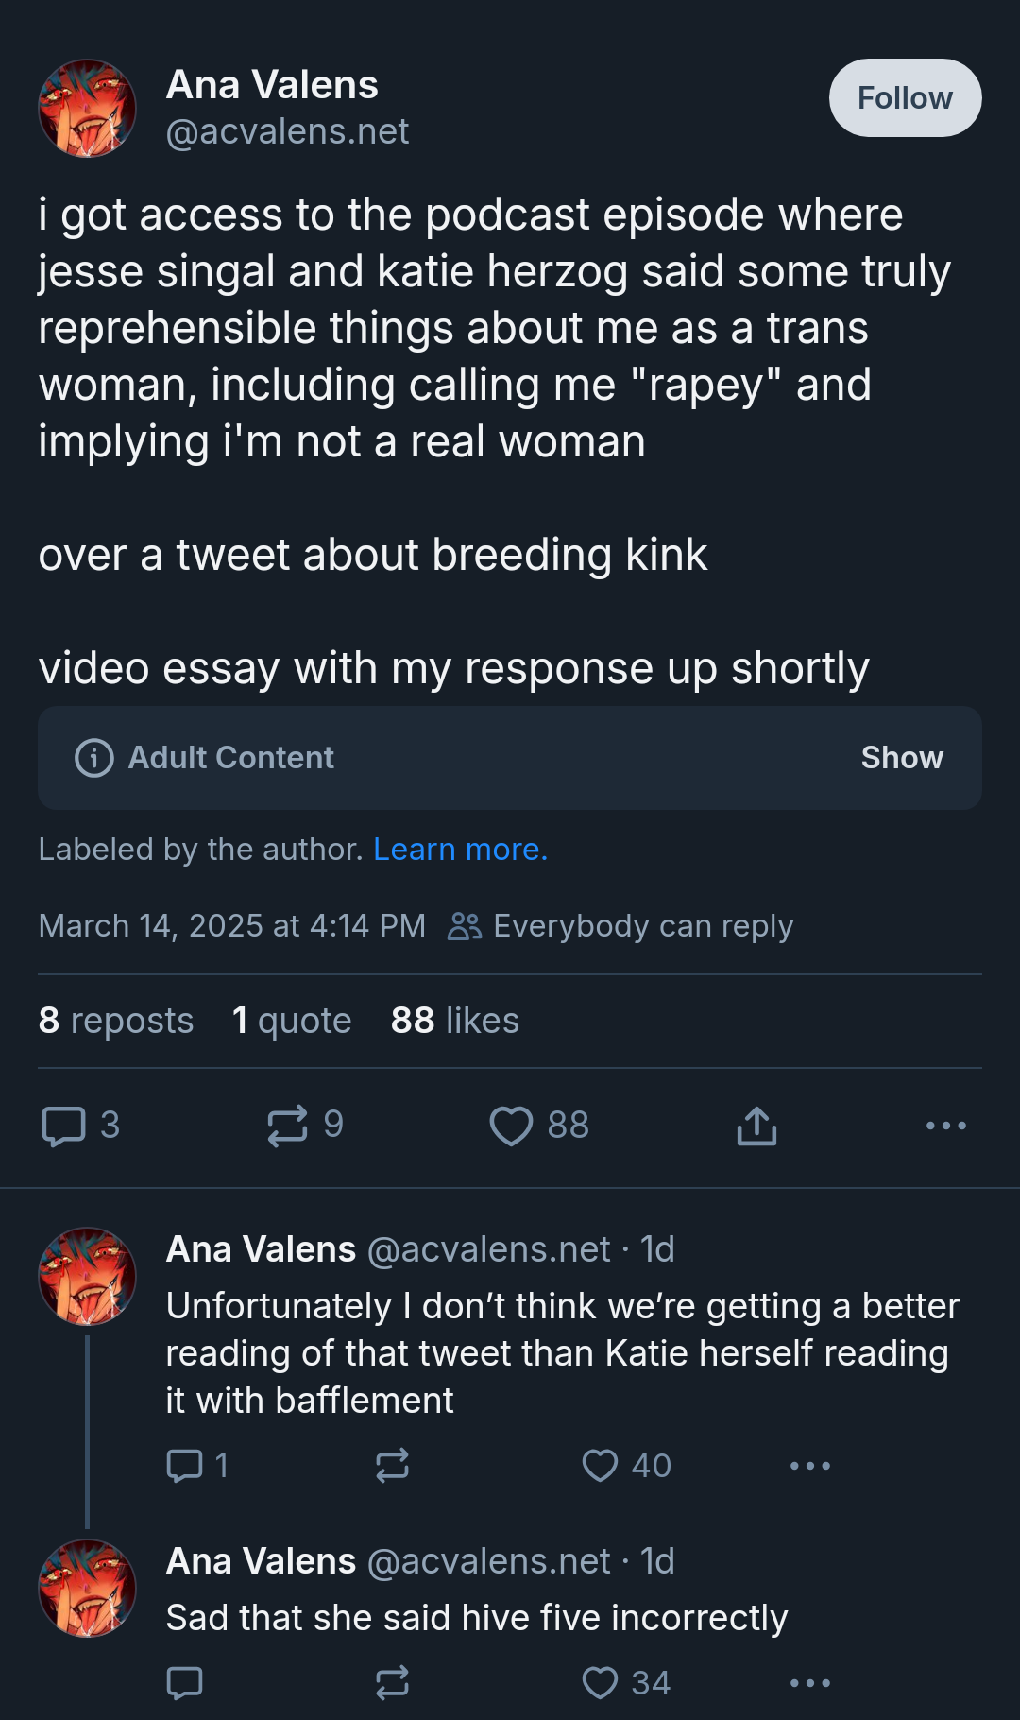Viewport: 1020px width, 1720px height.
Task: View the 1 quote post
Action: pyautogui.click(x=292, y=1021)
